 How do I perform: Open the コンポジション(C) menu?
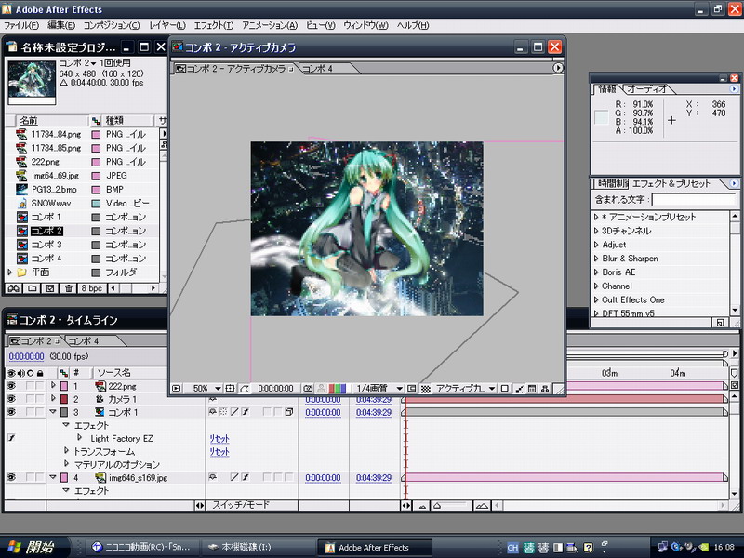[x=112, y=25]
